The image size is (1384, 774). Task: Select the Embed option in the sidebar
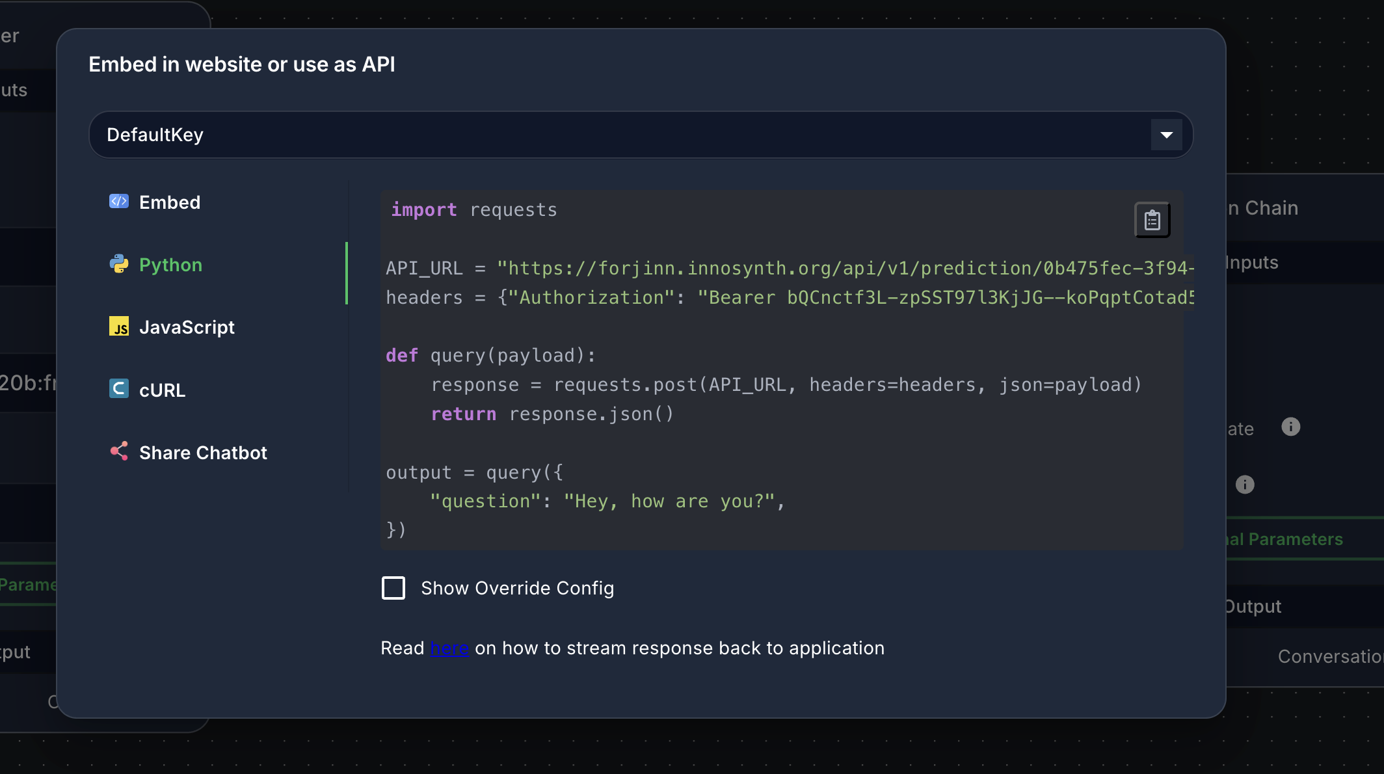[170, 202]
